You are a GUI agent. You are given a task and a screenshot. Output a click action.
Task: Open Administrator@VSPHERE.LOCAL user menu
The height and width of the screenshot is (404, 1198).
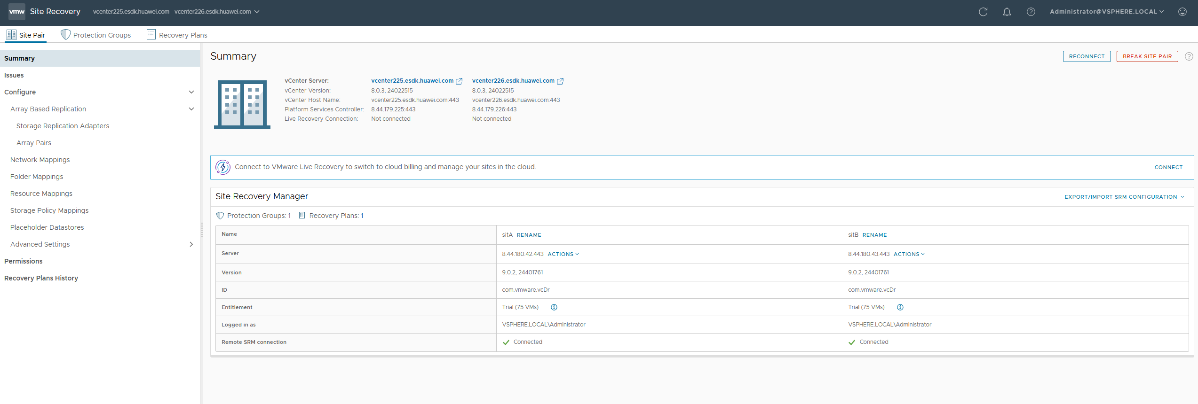point(1107,12)
